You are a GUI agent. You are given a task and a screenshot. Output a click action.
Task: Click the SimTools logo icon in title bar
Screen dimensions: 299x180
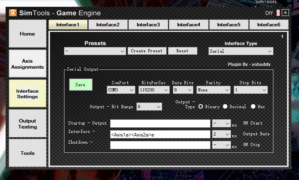pyautogui.click(x=13, y=13)
